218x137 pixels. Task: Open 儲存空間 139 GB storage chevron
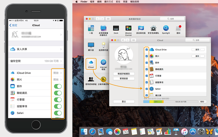(x=61, y=61)
